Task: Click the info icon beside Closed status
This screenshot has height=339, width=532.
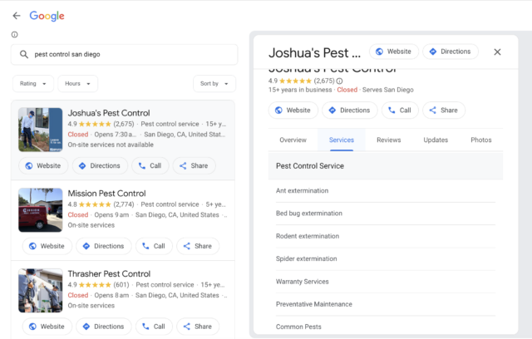Action: 362,81
